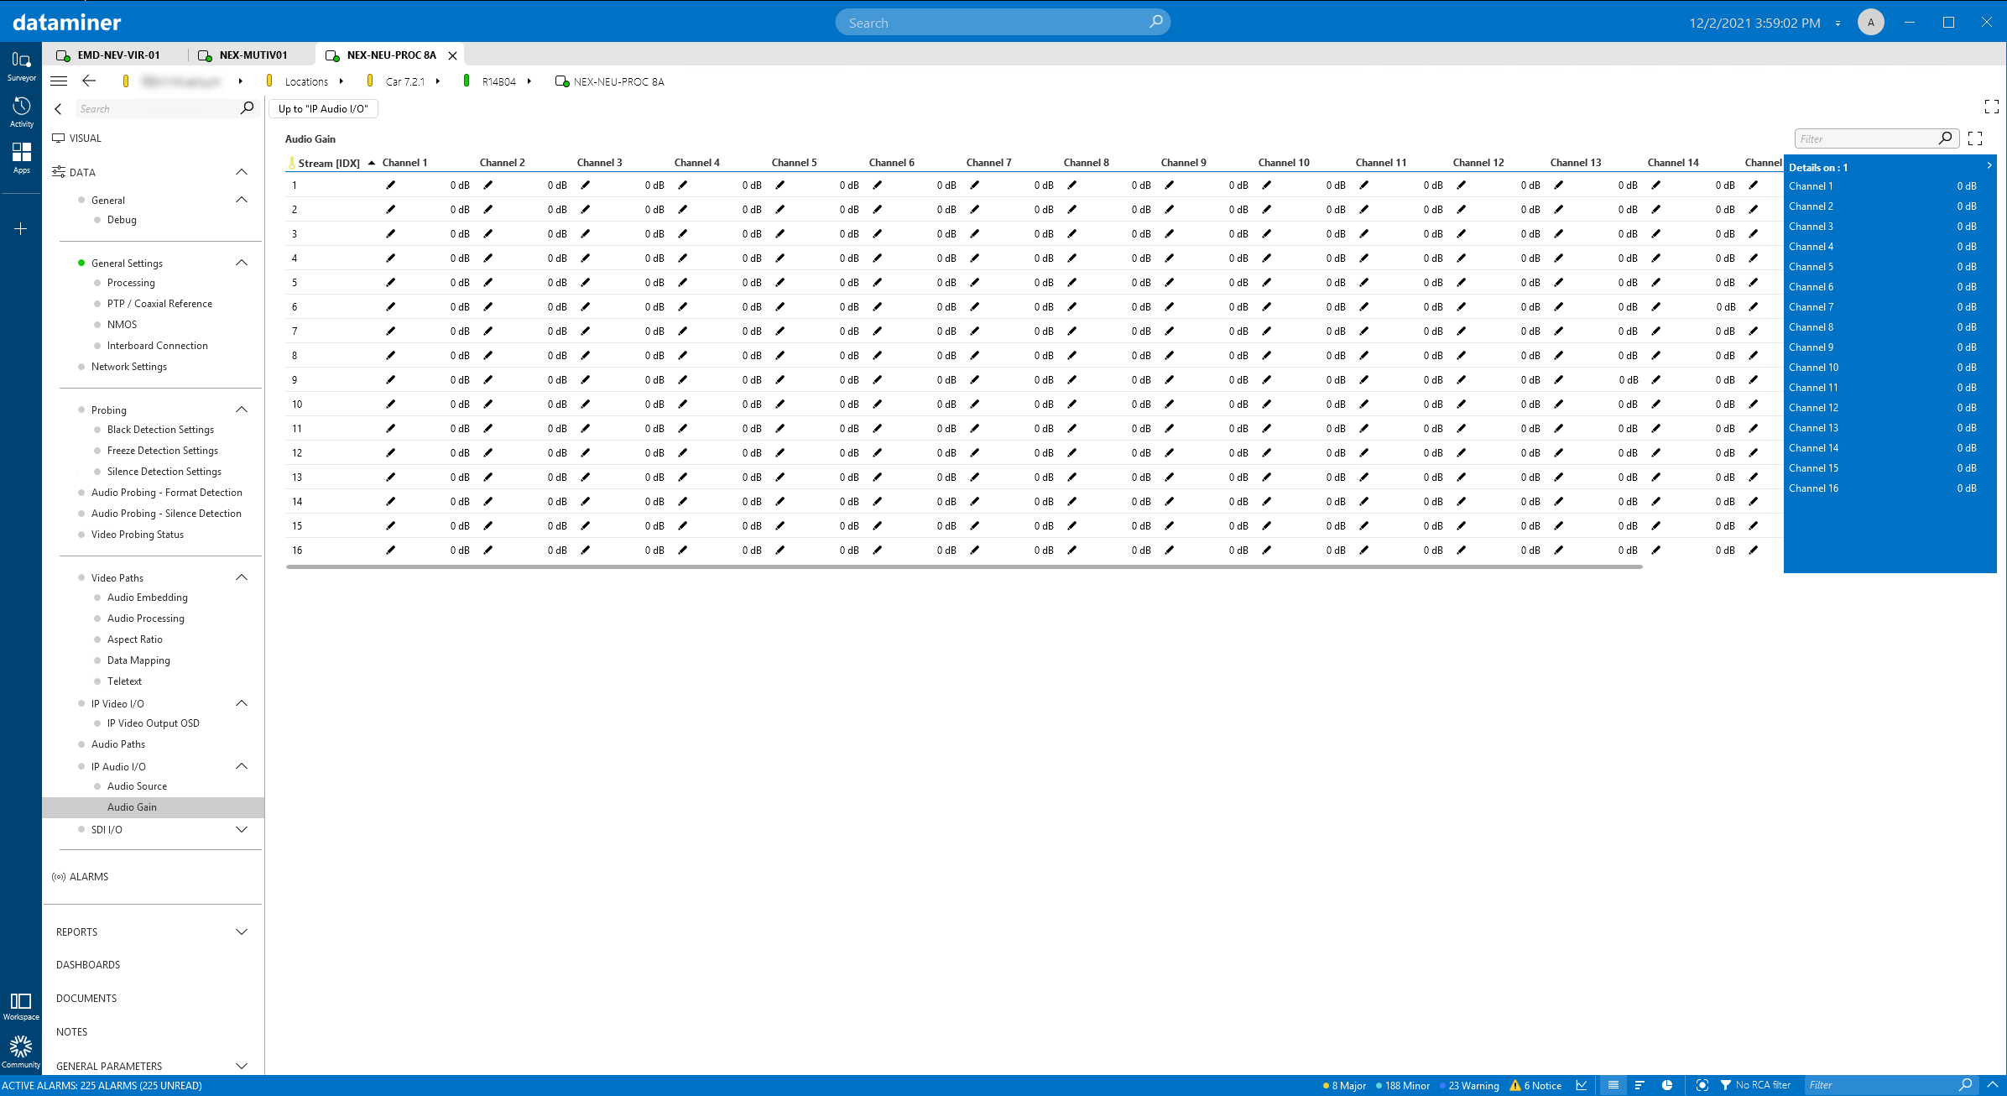The image size is (2007, 1096).
Task: Open DOCUMENTS section
Action: [x=86, y=999]
